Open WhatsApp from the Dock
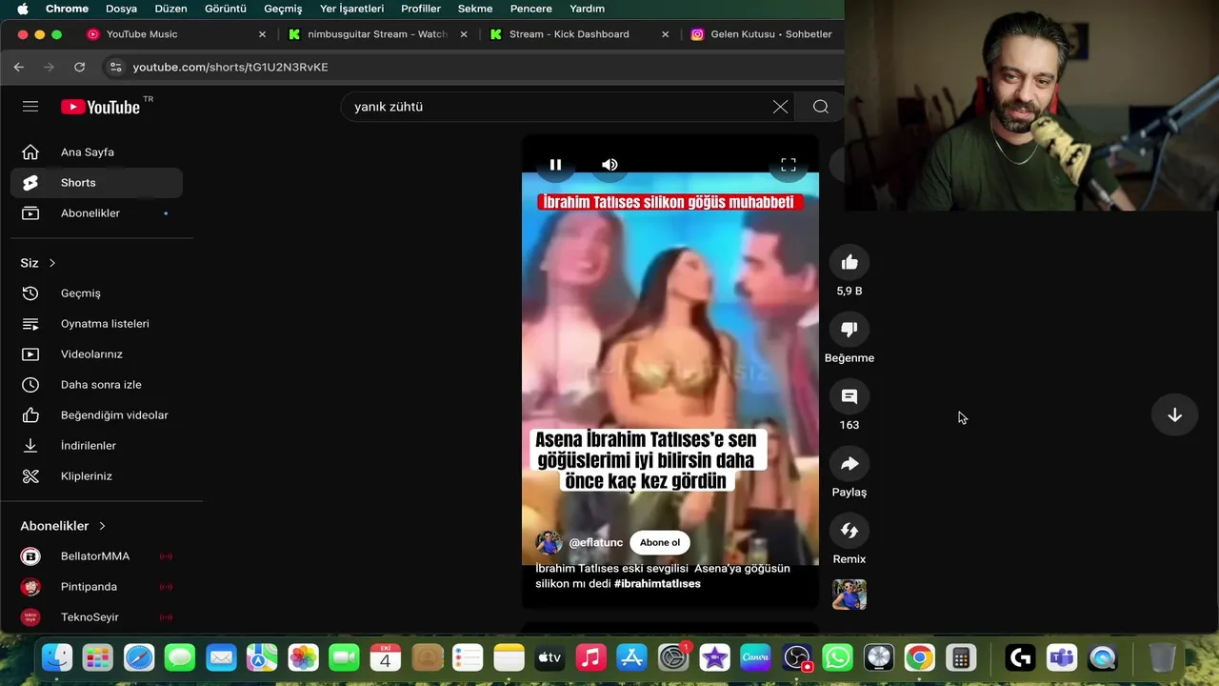This screenshot has height=686, width=1219. pos(837,657)
